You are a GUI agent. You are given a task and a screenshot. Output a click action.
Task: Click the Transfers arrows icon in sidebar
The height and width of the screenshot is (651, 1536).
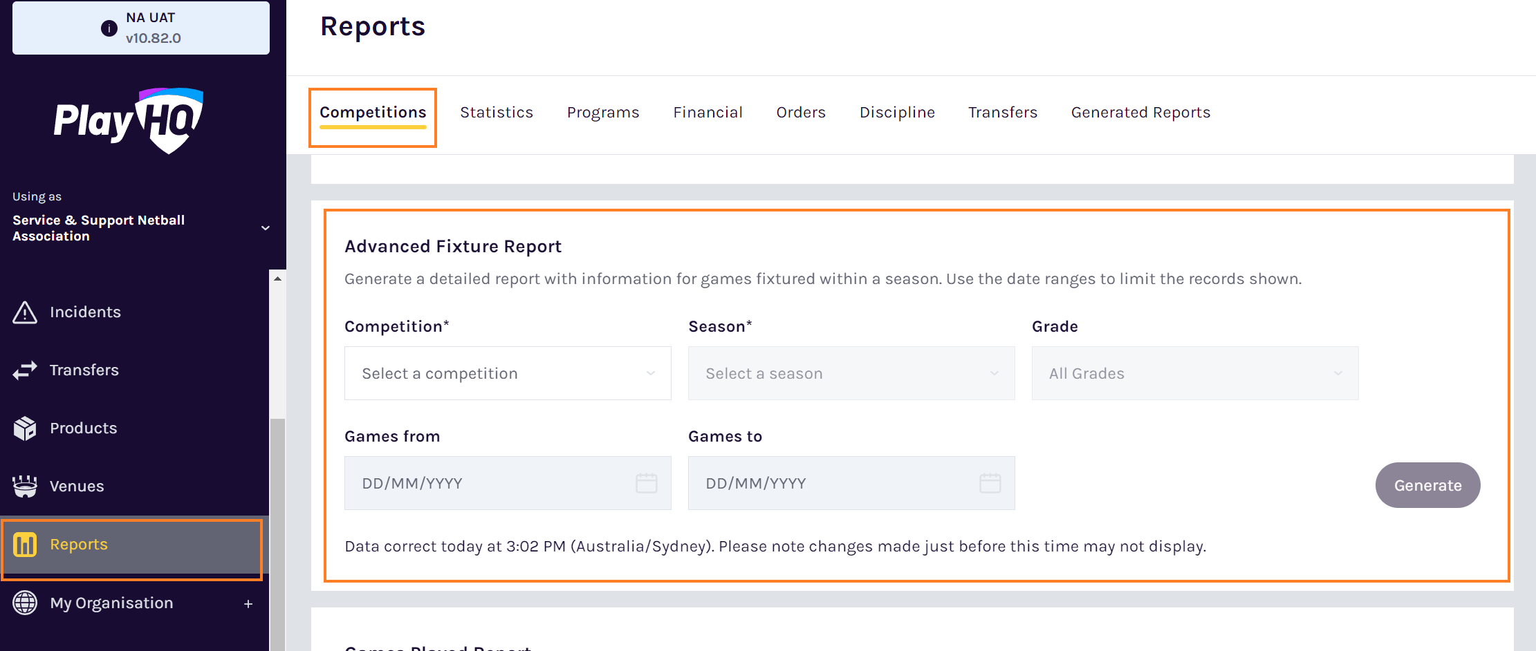[x=25, y=370]
